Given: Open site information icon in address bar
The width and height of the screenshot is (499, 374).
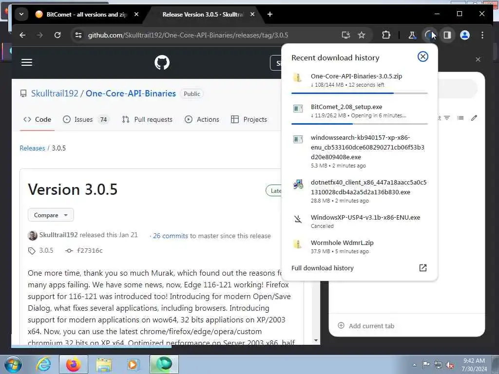Looking at the screenshot, I should (x=78, y=35).
